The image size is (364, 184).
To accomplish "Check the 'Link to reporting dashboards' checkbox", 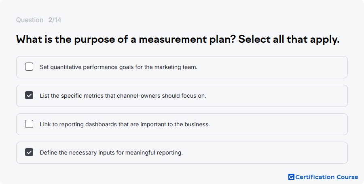I will (29, 124).
